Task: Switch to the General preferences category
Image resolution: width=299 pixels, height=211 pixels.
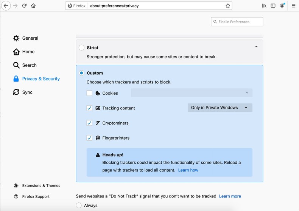Action: coord(30,38)
